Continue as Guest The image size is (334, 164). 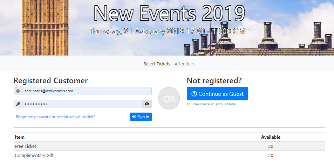click(218, 93)
